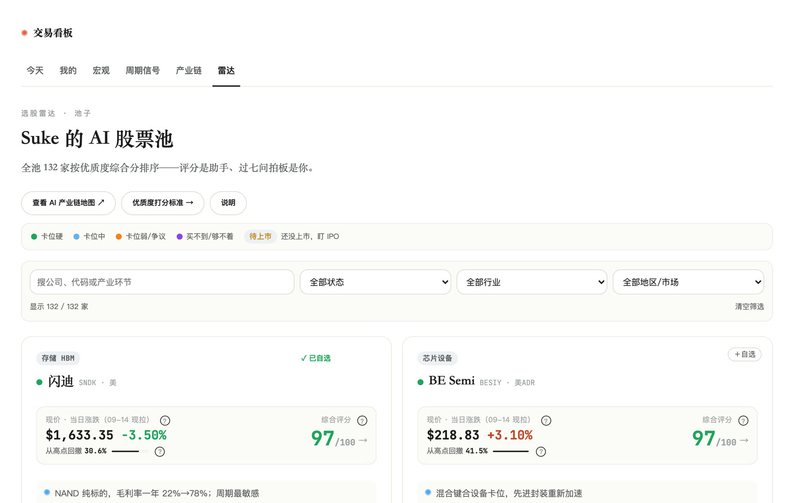Toggle 已自选 watchlist on 闪迪 card
This screenshot has height=503, width=794.
click(316, 358)
